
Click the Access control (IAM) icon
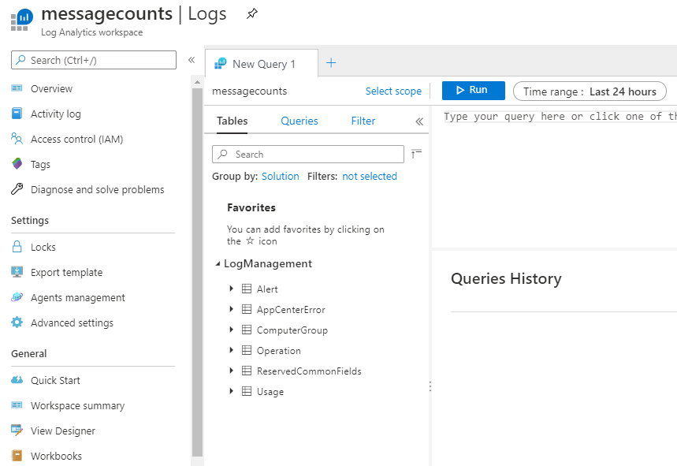[17, 139]
